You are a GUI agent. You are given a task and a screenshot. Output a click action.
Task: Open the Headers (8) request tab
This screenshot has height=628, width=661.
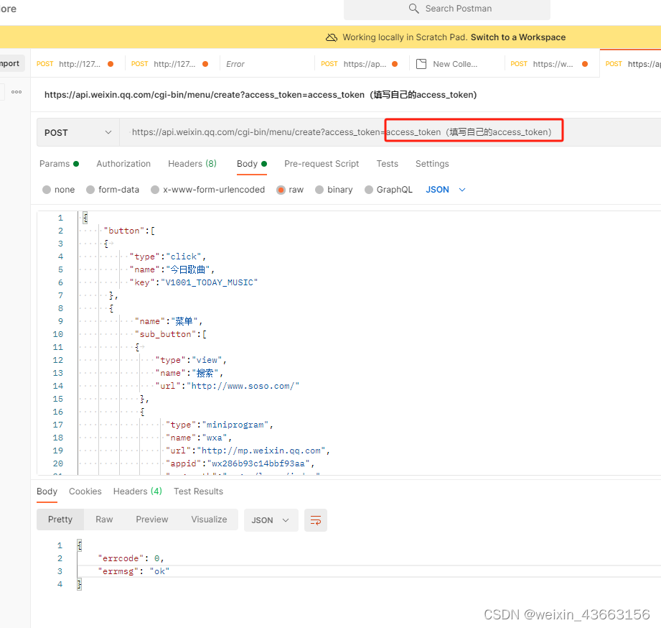pyautogui.click(x=192, y=164)
